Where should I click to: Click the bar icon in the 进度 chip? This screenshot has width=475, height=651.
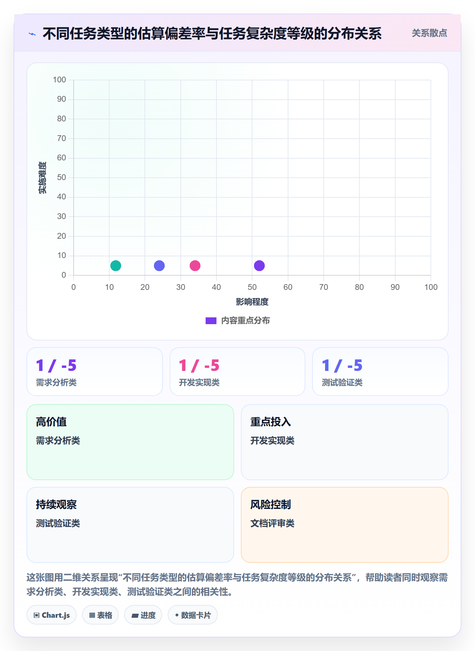coord(135,615)
